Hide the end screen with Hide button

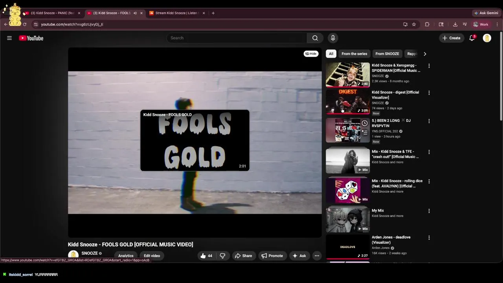pyautogui.click(x=311, y=53)
